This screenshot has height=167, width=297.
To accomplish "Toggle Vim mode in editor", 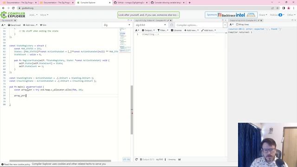I will [x=43, y=25].
